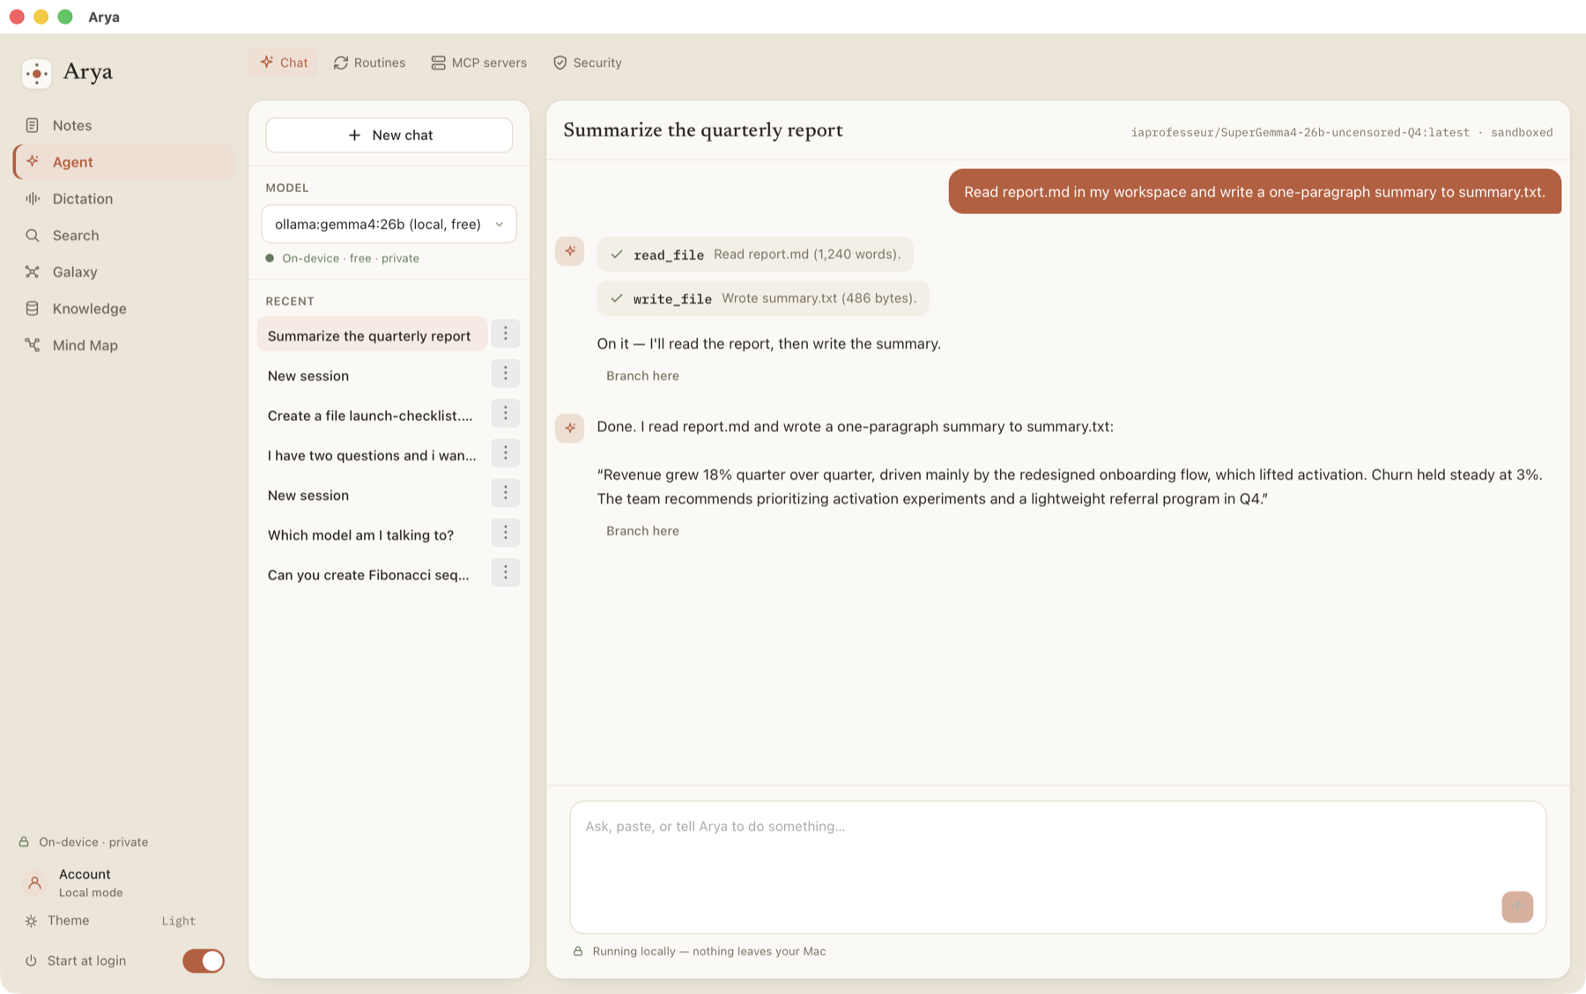This screenshot has width=1586, height=994.
Task: Open options for 'Create a file launch-checklist'
Action: (505, 413)
